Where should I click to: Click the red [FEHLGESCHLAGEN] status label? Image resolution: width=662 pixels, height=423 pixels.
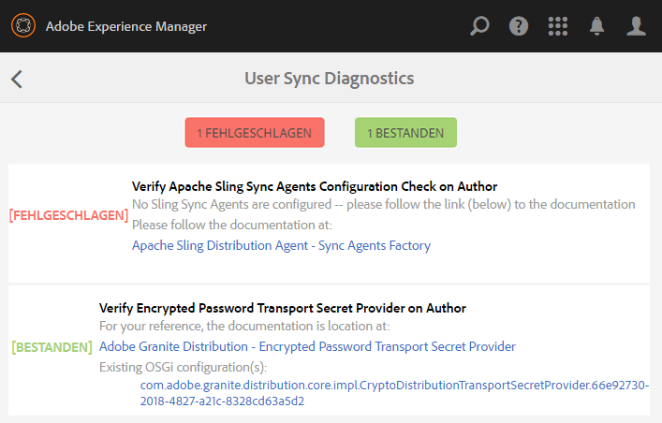68,216
